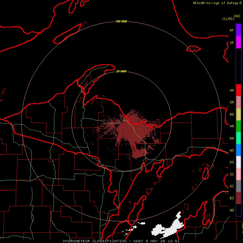The height and width of the screenshot is (243, 243).
Task: Click the HA legend label
Action: 232,90
